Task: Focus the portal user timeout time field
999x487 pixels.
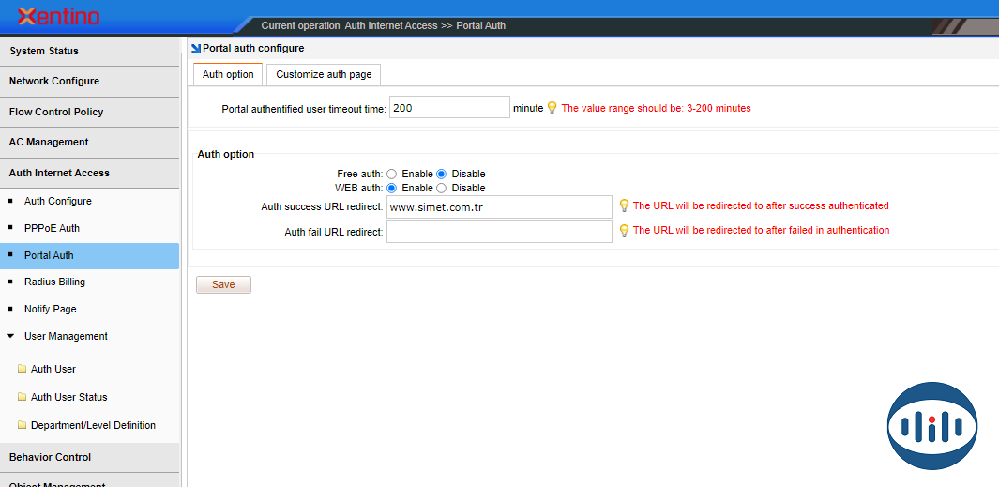Action: point(449,108)
